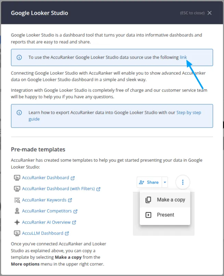The height and width of the screenshot is (276, 224).
Task: Open the Step by step guide link
Action: (x=188, y=112)
